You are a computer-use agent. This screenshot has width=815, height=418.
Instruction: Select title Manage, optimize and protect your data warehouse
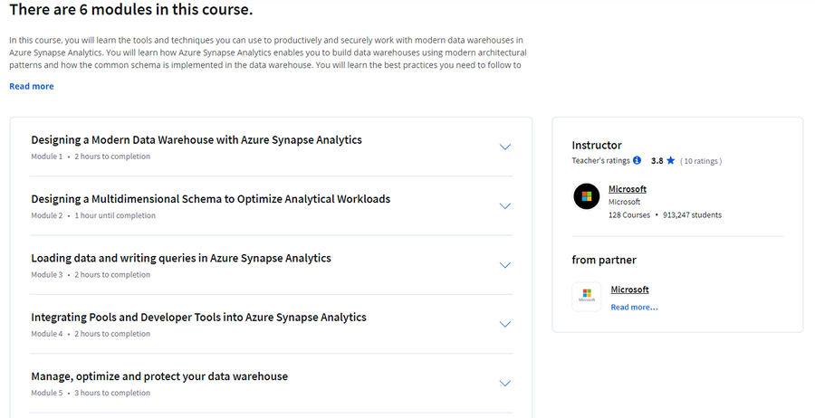tap(159, 376)
